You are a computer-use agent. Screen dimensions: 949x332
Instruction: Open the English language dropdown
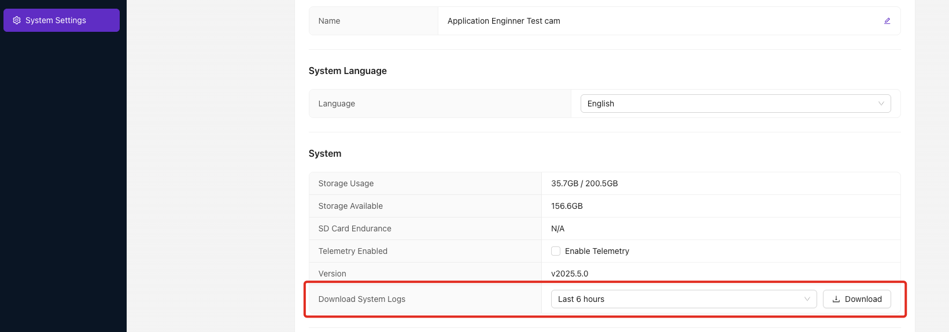734,104
